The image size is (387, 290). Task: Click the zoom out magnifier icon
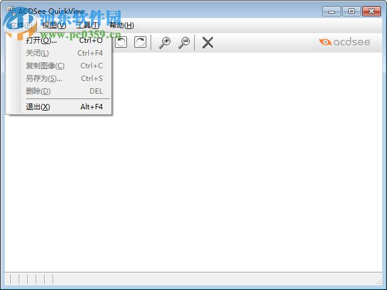point(184,43)
